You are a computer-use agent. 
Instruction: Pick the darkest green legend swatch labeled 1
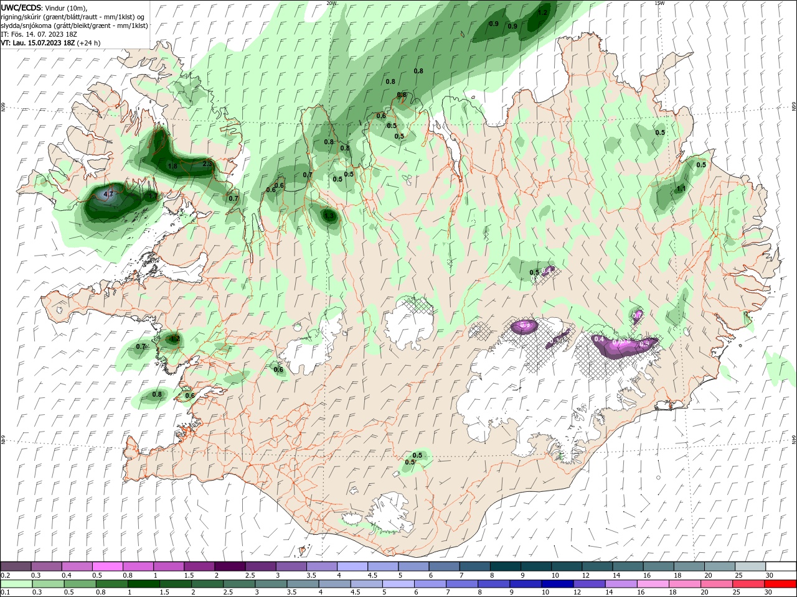[x=143, y=584]
